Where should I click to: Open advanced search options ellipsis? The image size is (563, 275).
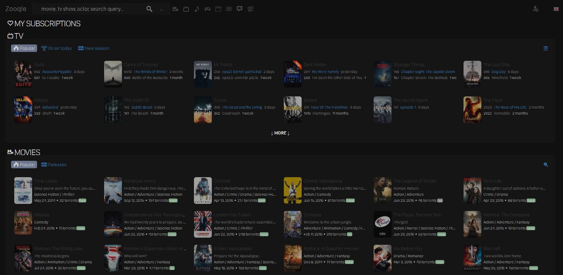[162, 9]
